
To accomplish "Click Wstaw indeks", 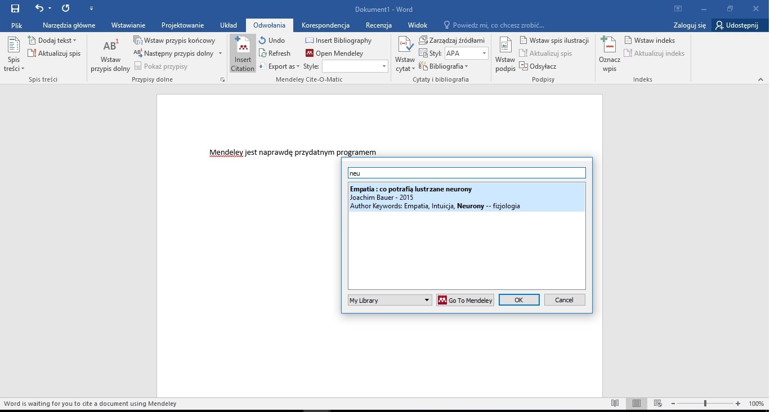I will 650,41.
